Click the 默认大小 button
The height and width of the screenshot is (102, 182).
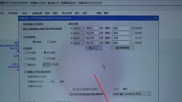click(x=94, y=48)
